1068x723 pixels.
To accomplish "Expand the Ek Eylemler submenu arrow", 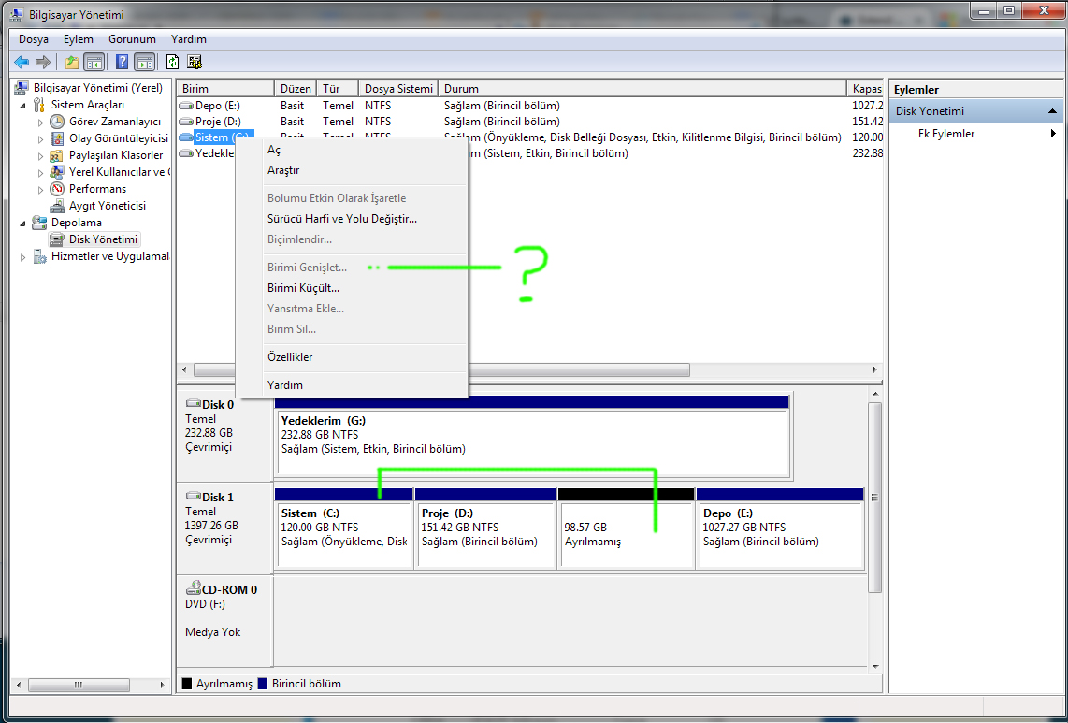I will 1054,134.
